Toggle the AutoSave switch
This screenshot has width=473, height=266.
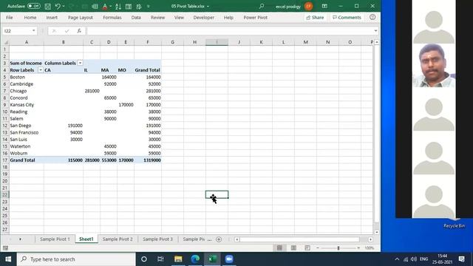pos(33,6)
